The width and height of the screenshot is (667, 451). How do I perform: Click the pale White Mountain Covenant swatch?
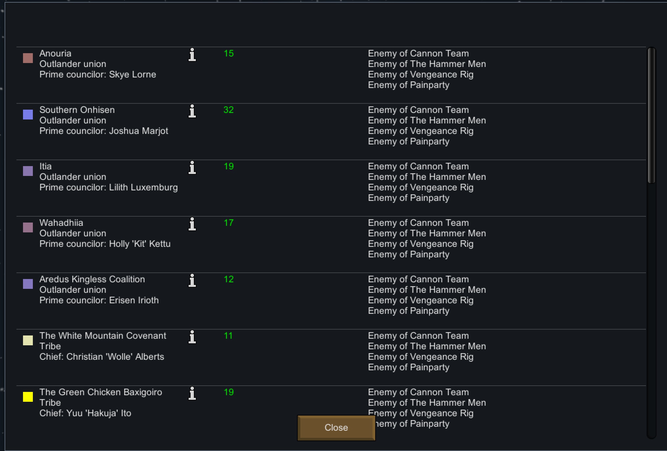pos(28,340)
